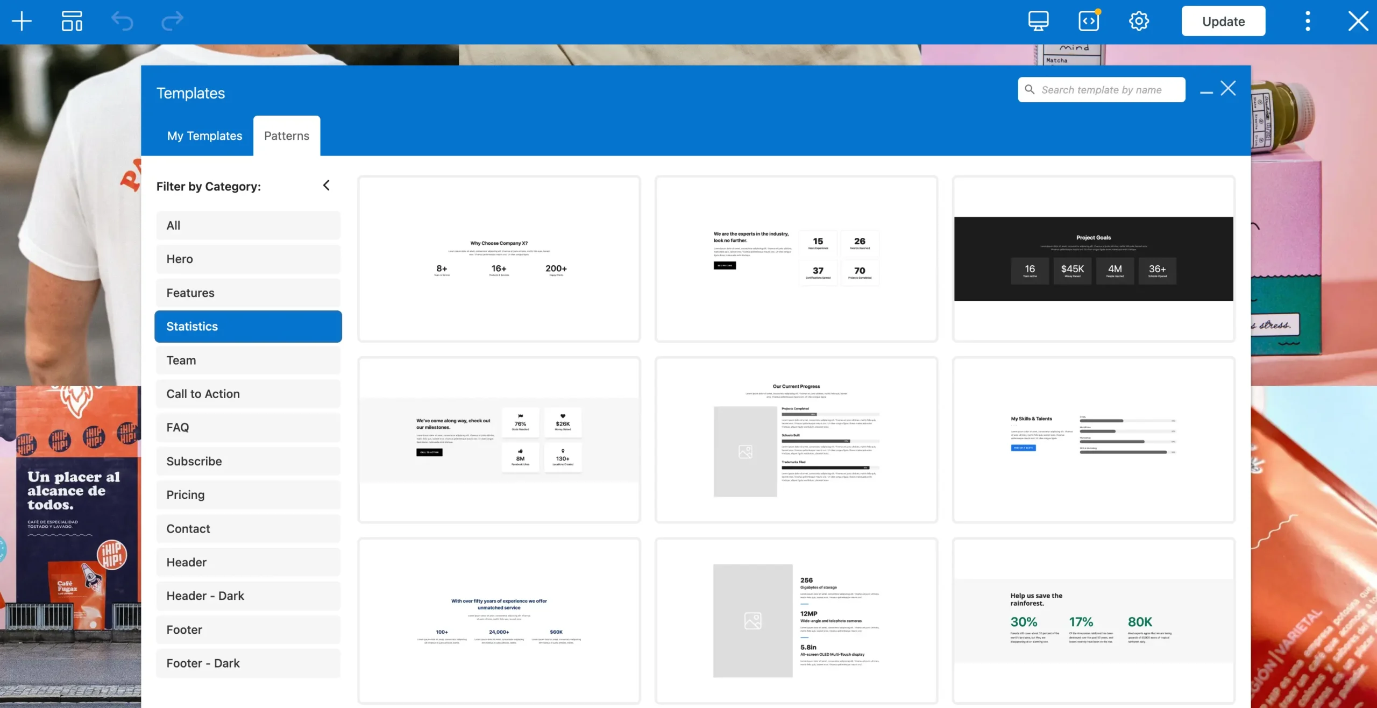The height and width of the screenshot is (708, 1377).
Task: Click the add element plus icon
Action: pos(22,22)
